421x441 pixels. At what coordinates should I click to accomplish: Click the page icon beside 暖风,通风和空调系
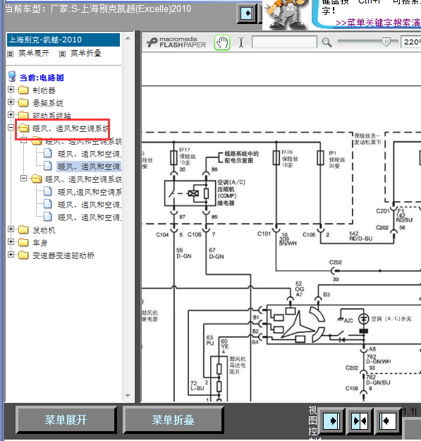coord(48,191)
